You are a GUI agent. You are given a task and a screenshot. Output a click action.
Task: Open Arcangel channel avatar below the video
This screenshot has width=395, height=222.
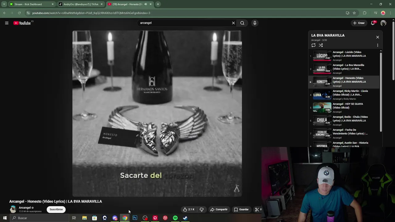click(x=13, y=209)
